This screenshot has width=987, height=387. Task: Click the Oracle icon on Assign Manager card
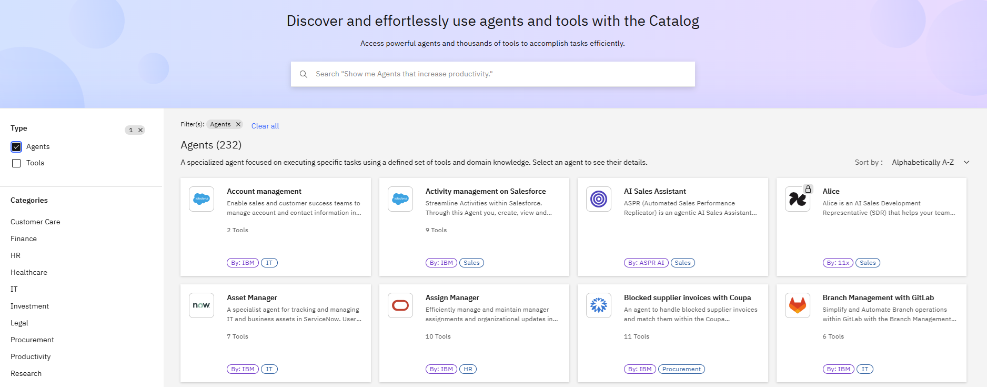point(400,305)
